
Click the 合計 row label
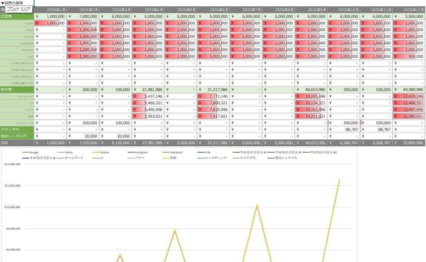(x=17, y=143)
